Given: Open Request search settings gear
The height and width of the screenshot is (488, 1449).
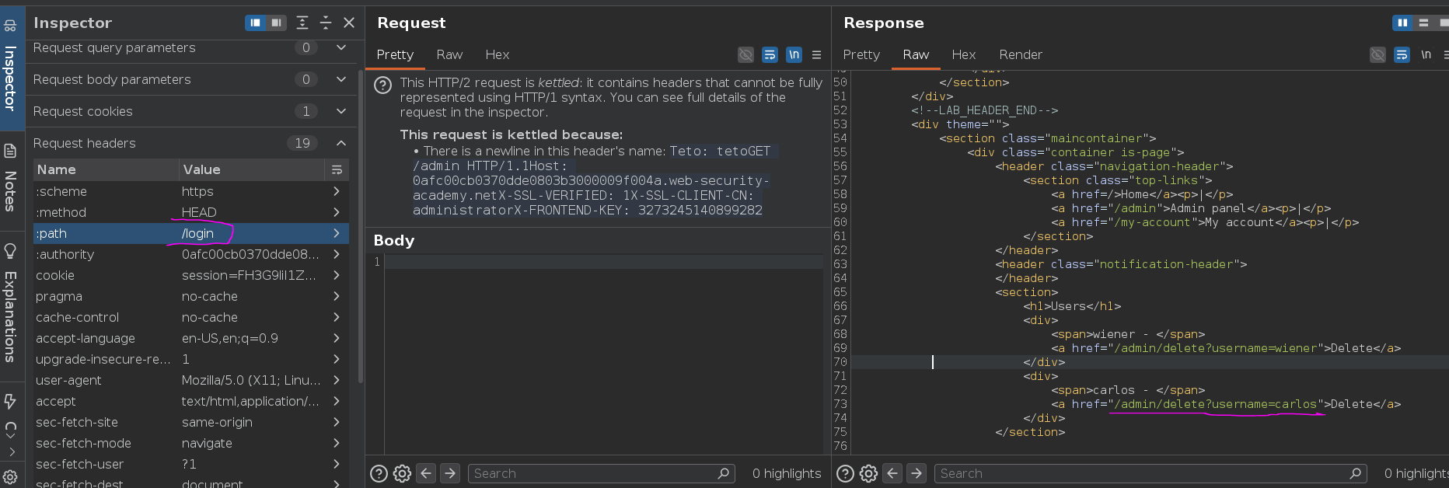Looking at the screenshot, I should pos(402,473).
